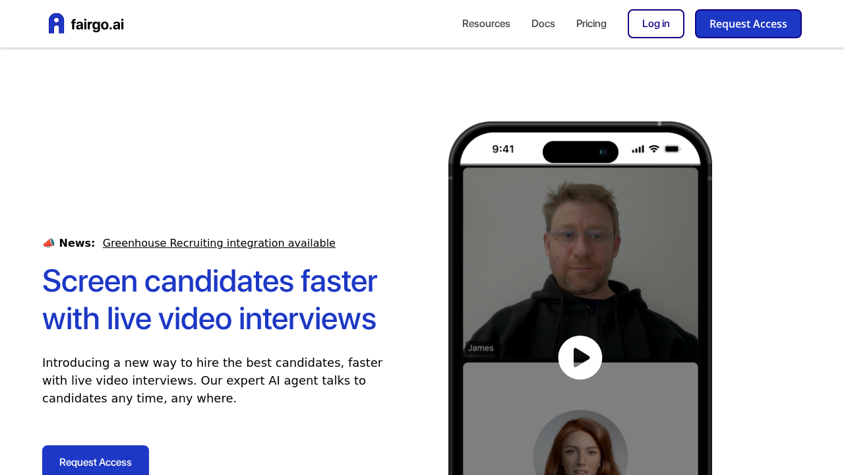Image resolution: width=844 pixels, height=475 pixels.
Task: Expand the Docs navigation item
Action: tap(543, 23)
